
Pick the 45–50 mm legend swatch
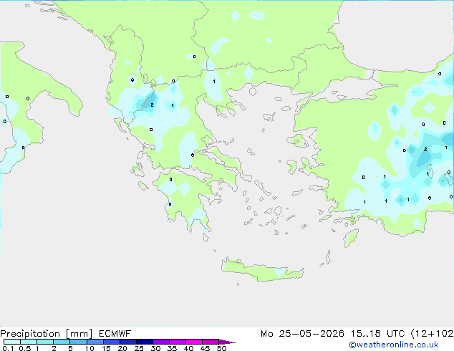tap(211, 342)
